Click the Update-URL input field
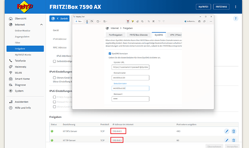This screenshot has height=148, width=249. [130, 67]
